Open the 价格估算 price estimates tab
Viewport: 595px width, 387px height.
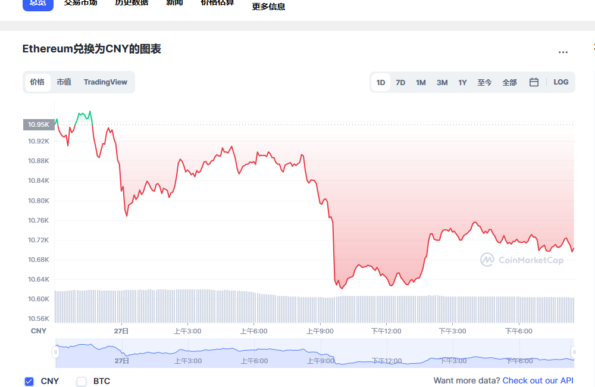click(217, 3)
